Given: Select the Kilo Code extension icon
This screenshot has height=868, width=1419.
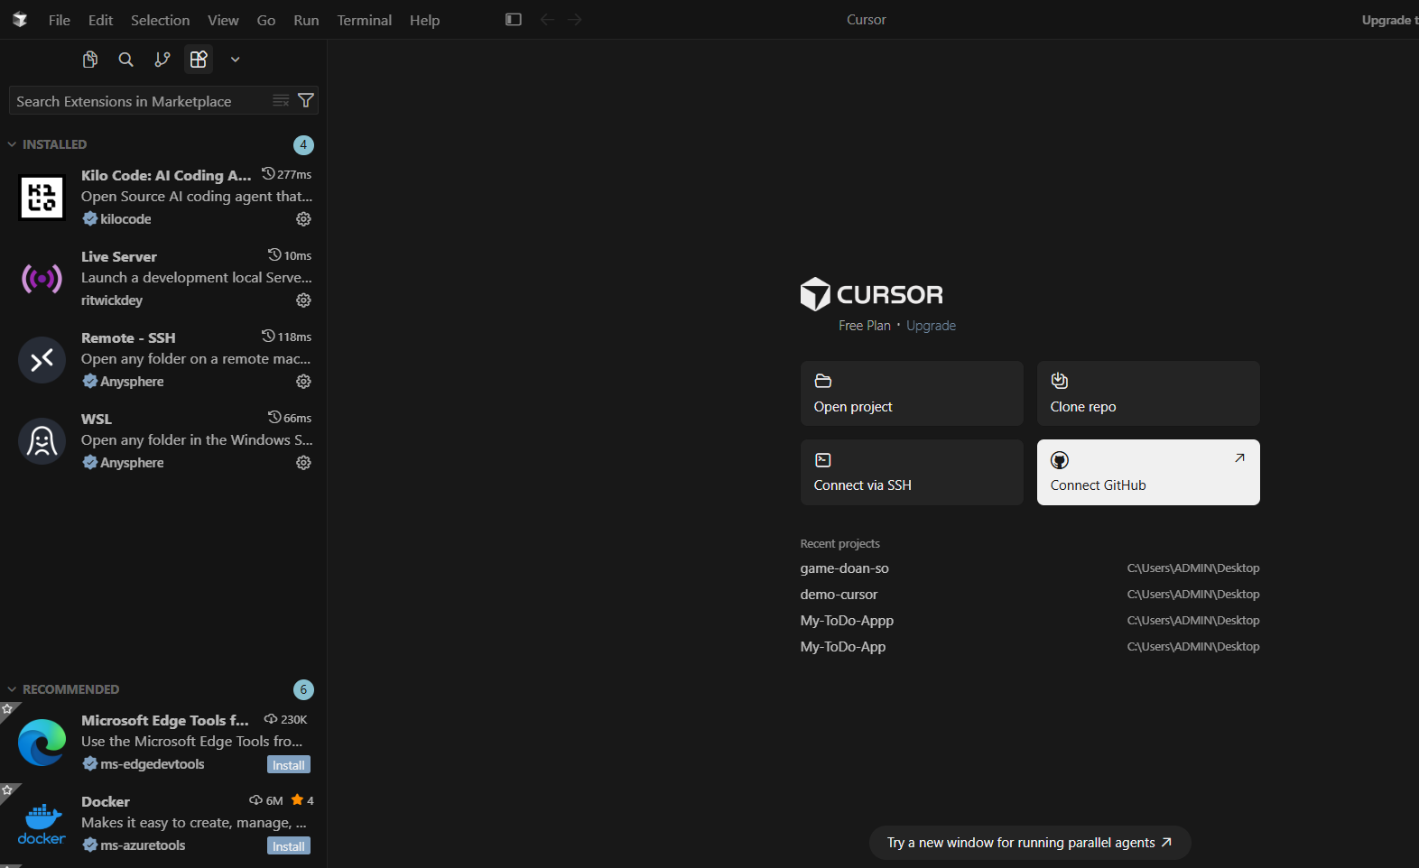Looking at the screenshot, I should (42, 197).
